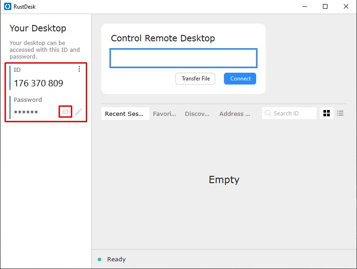Switch sessions to grid view

(326, 114)
